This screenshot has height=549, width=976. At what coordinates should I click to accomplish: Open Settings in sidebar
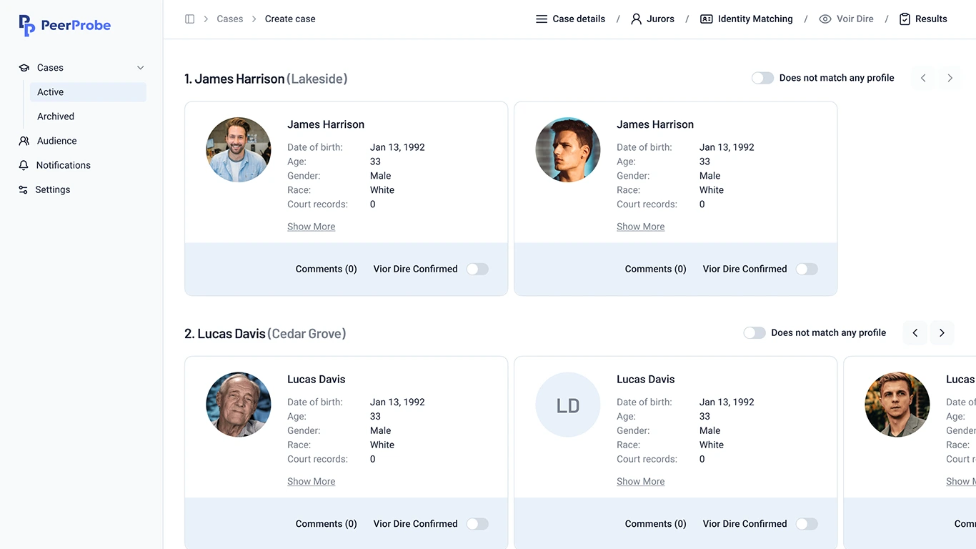click(x=52, y=190)
